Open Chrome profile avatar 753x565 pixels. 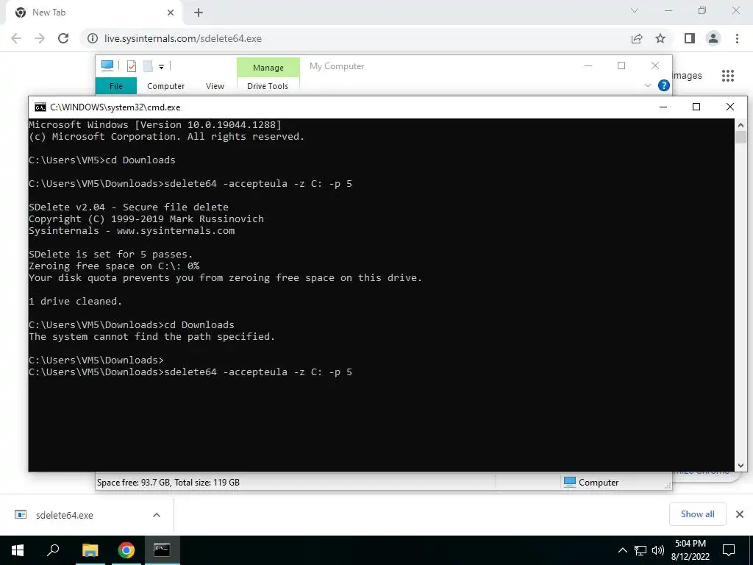tap(713, 38)
